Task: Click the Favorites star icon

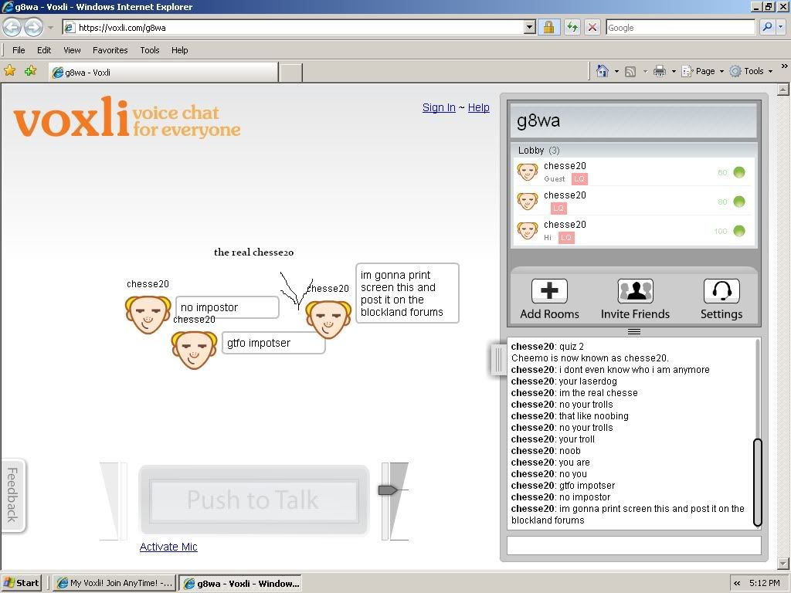Action: 10,71
